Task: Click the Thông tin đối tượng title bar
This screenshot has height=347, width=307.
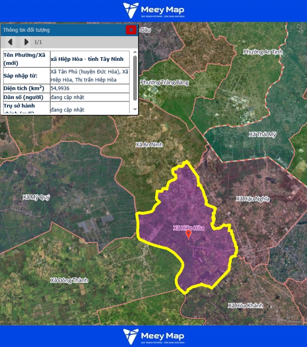Action: tap(62, 30)
